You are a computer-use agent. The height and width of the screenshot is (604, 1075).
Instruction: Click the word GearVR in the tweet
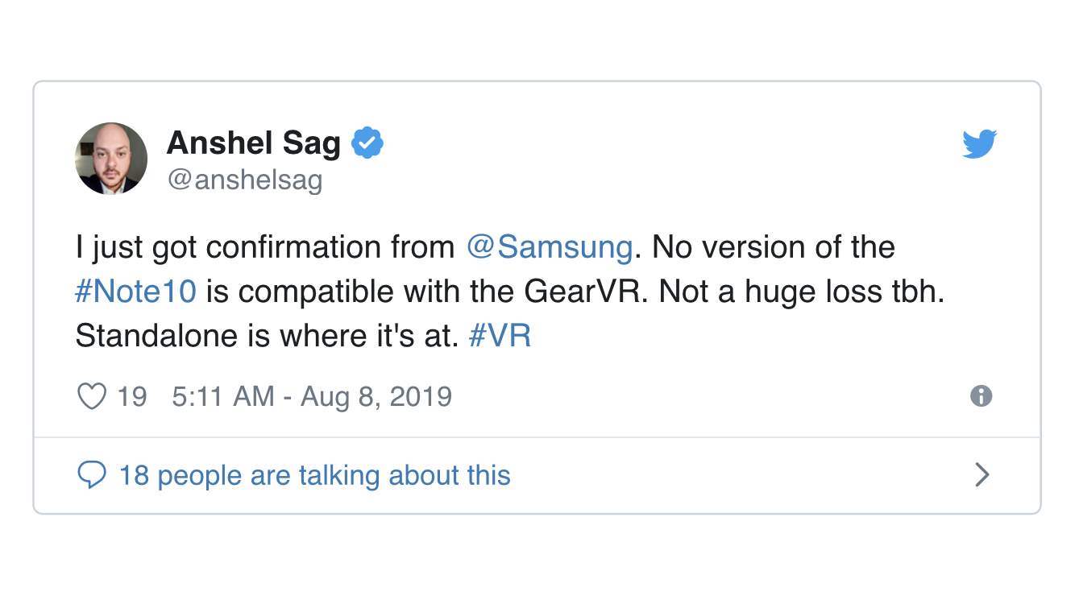click(x=585, y=291)
